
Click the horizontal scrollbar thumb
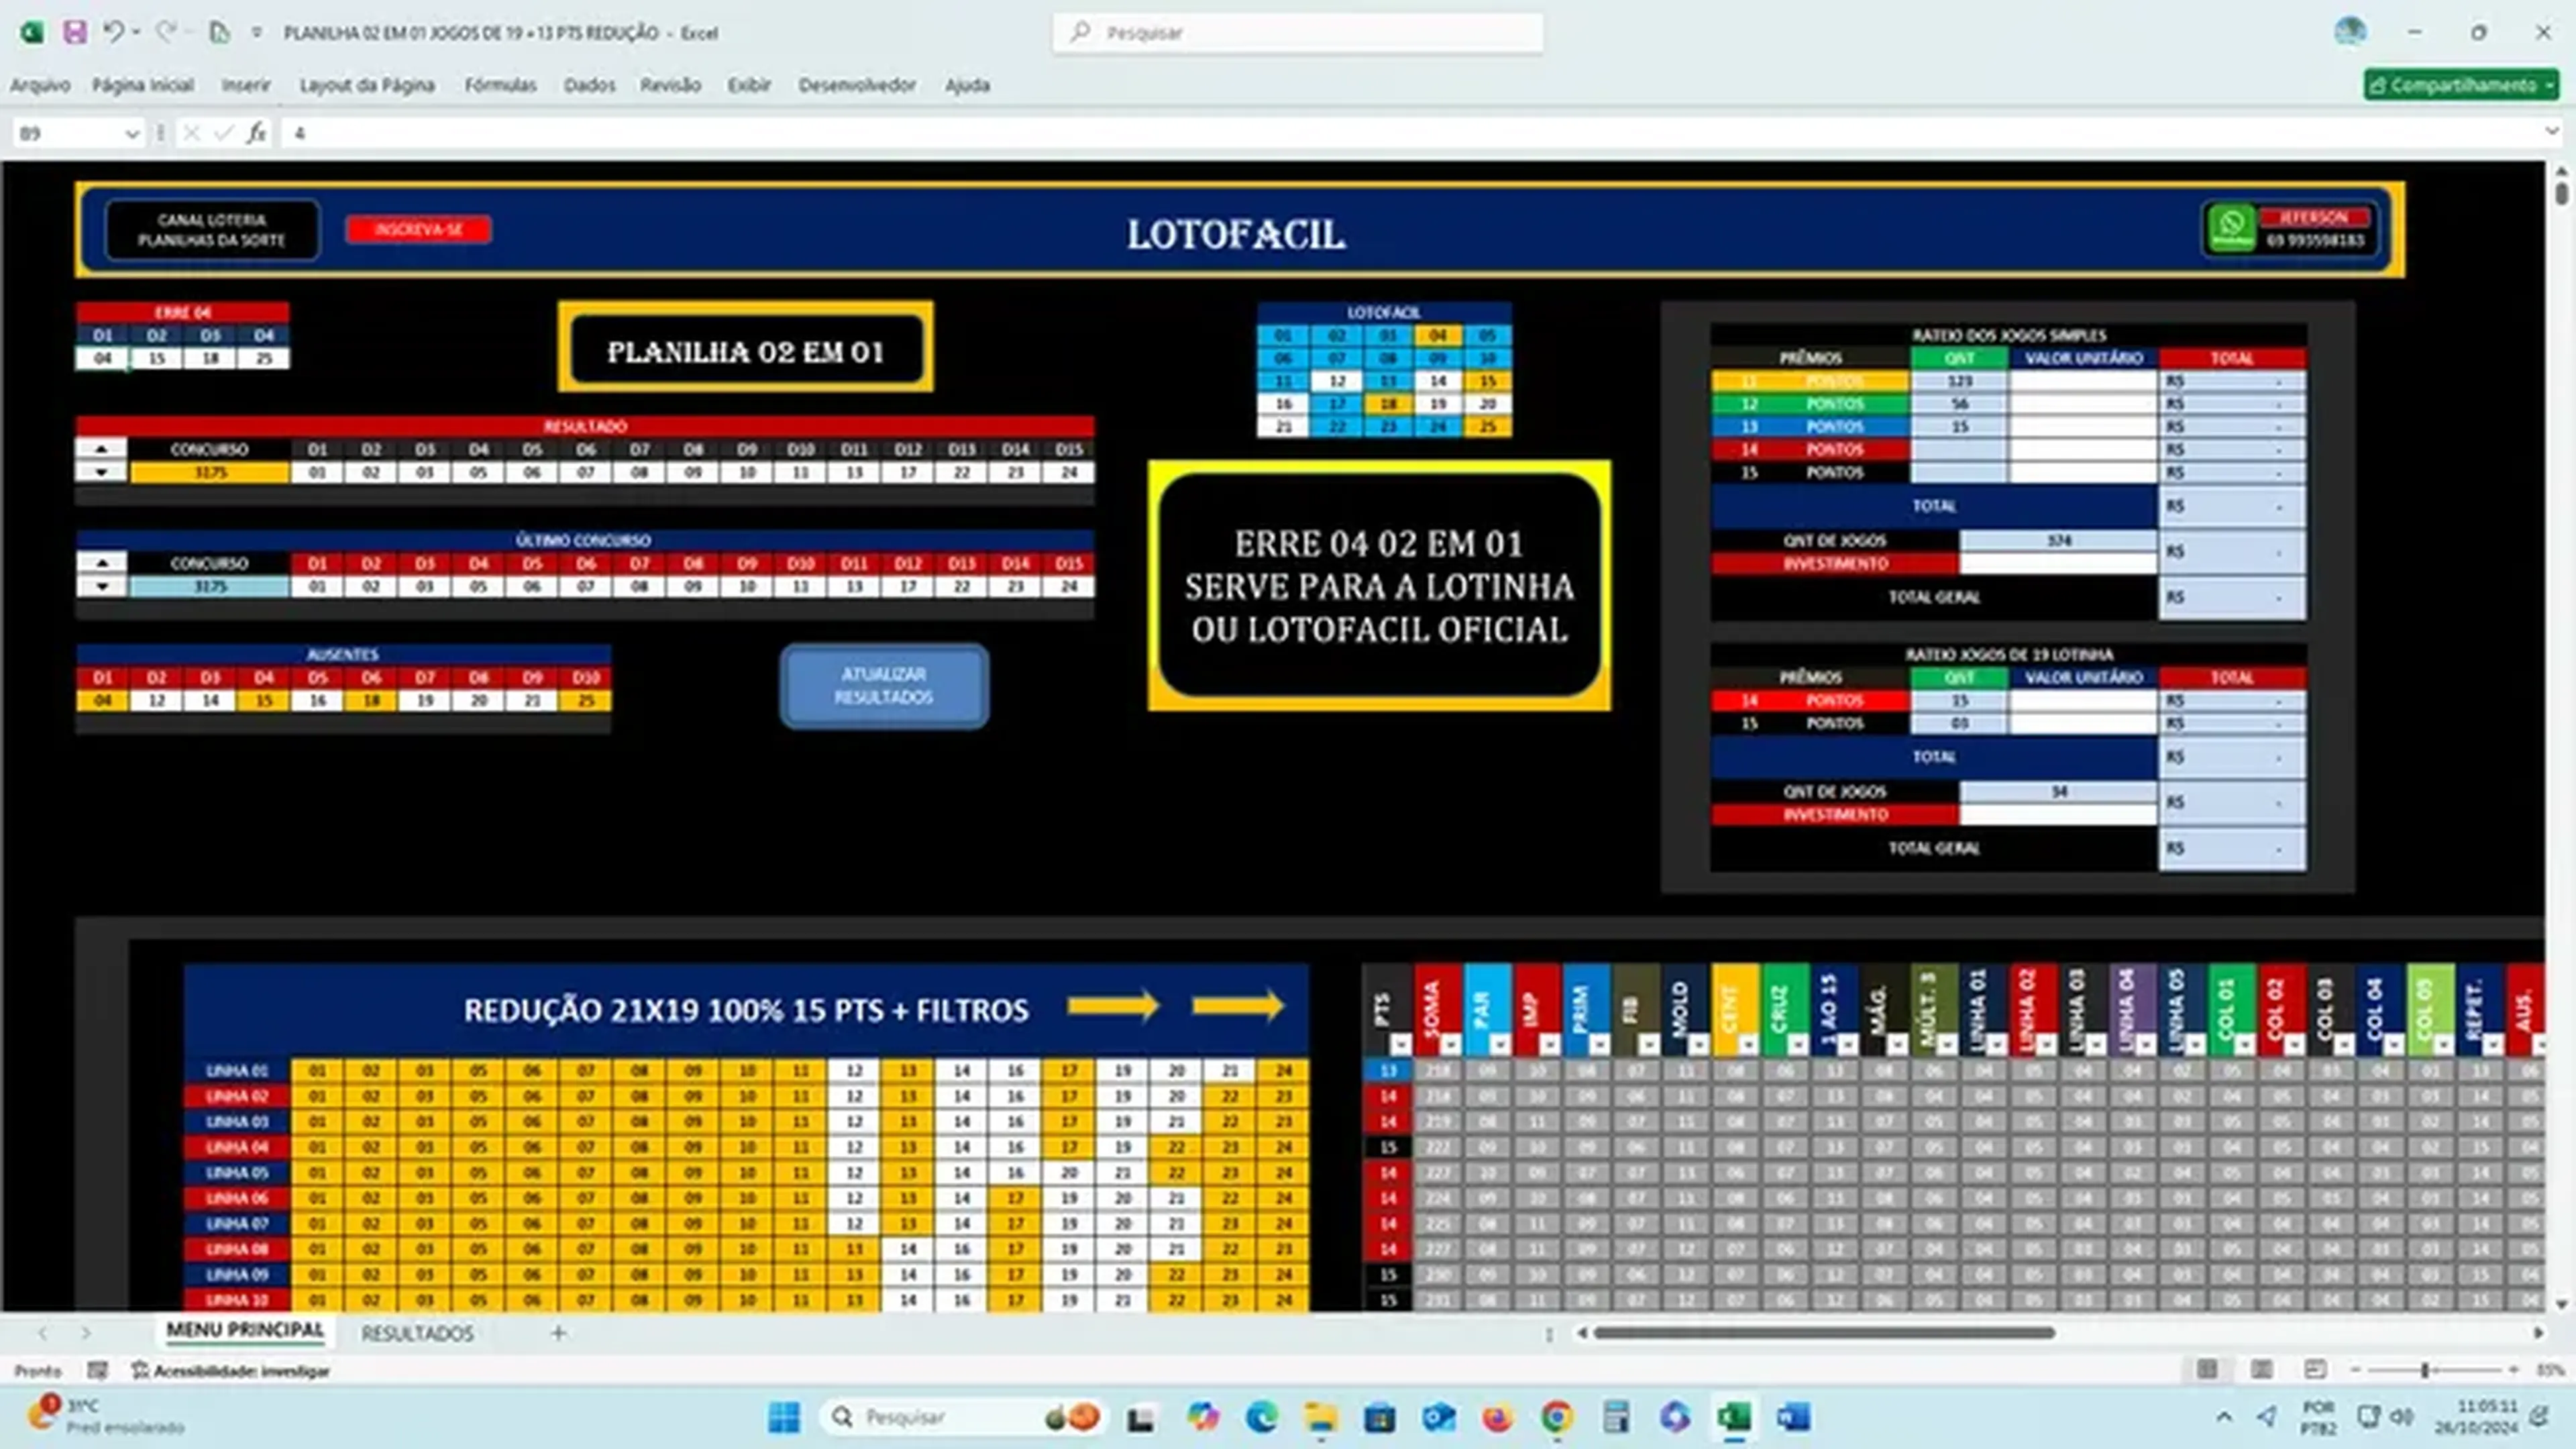pyautogui.click(x=1823, y=1332)
